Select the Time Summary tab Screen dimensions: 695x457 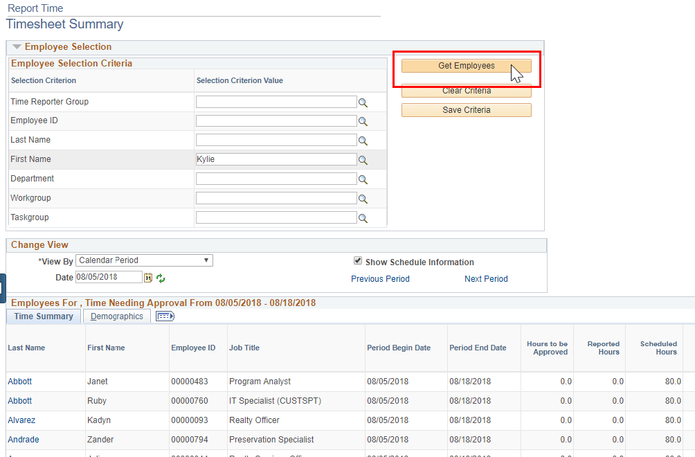tap(43, 316)
